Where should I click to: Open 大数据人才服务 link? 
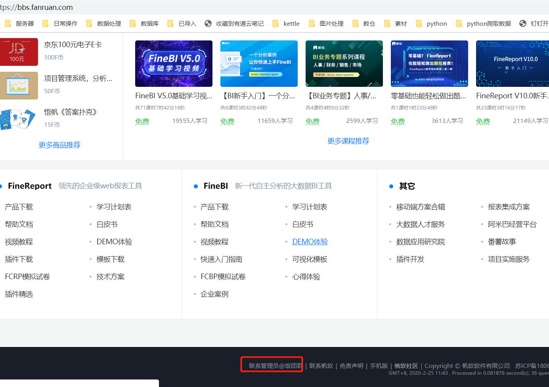pos(421,224)
